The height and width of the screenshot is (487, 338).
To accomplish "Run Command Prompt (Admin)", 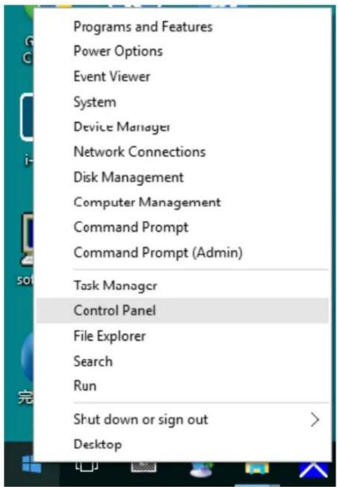I will click(158, 253).
